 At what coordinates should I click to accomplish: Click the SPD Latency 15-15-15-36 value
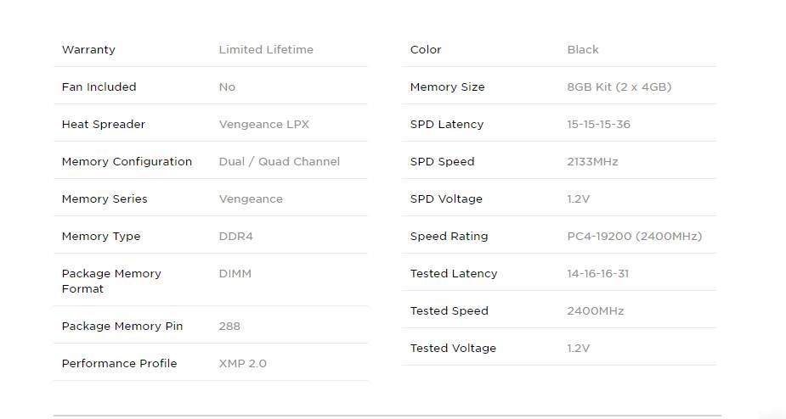(x=599, y=125)
